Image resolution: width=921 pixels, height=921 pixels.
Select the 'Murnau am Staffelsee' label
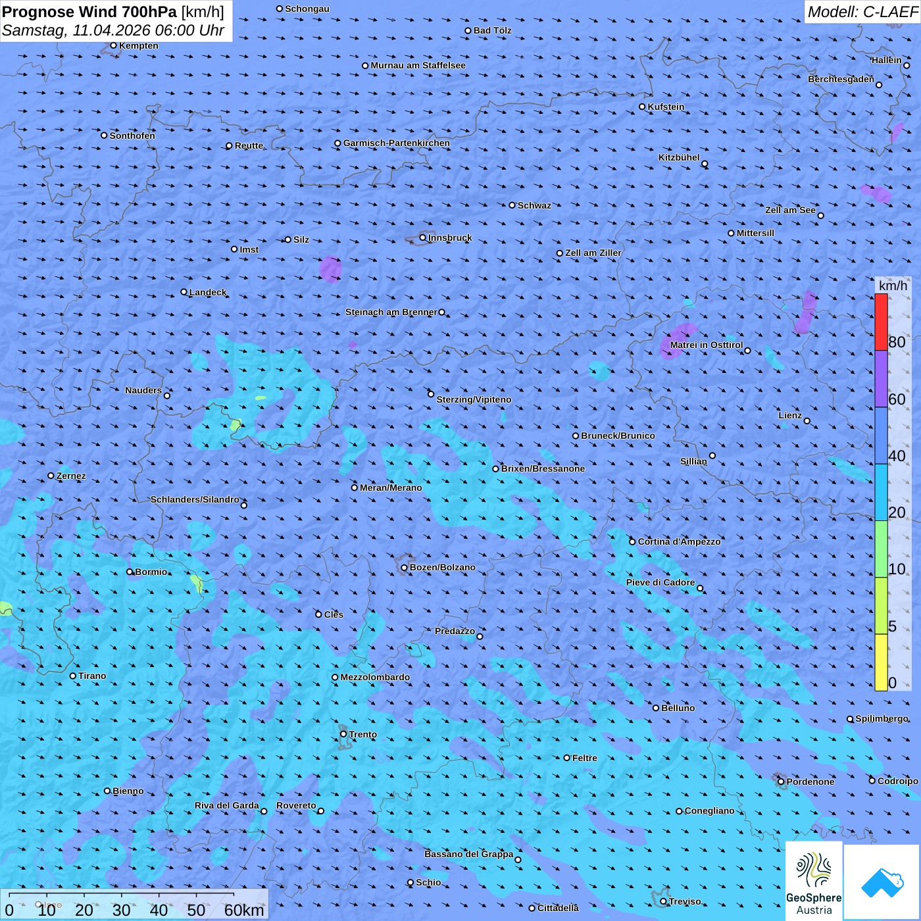[418, 65]
